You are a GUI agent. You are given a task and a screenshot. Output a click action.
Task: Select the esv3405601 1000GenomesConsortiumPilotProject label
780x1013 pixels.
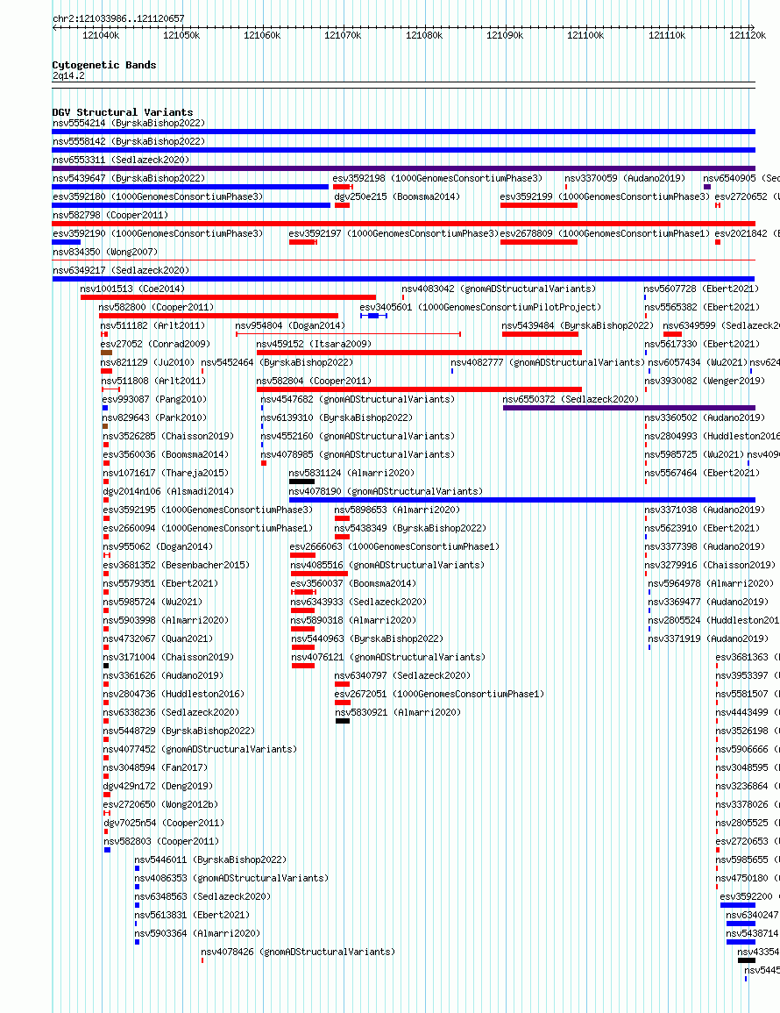[x=480, y=307]
